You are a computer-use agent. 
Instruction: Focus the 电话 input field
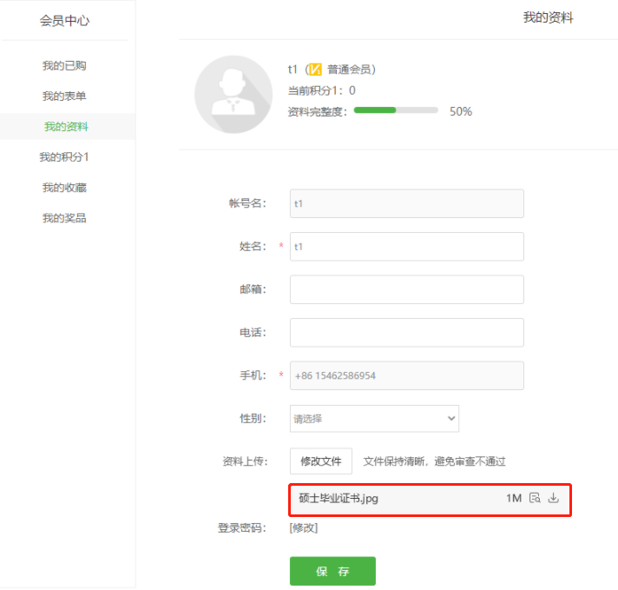pyautogui.click(x=407, y=333)
